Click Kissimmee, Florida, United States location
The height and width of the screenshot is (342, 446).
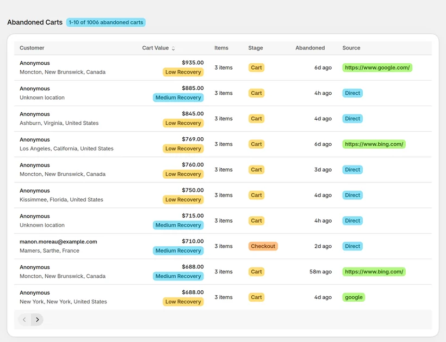61,200
